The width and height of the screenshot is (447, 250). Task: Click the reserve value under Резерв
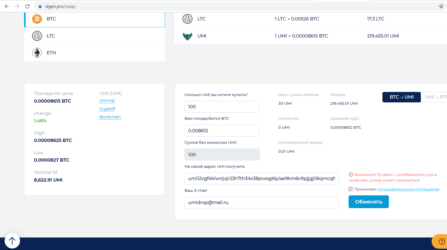click(344, 103)
